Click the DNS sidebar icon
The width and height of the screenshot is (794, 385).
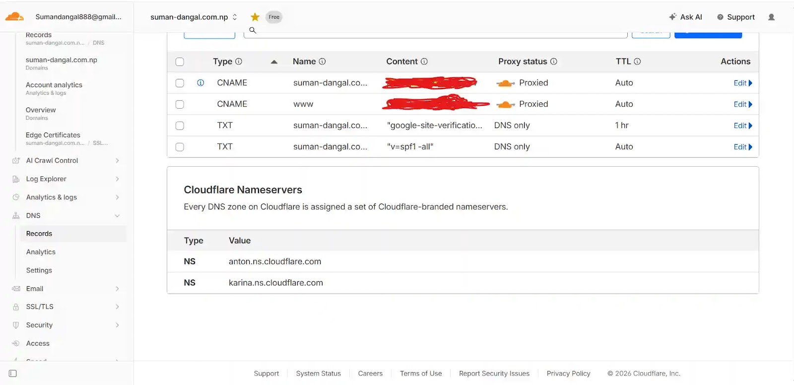(x=16, y=216)
